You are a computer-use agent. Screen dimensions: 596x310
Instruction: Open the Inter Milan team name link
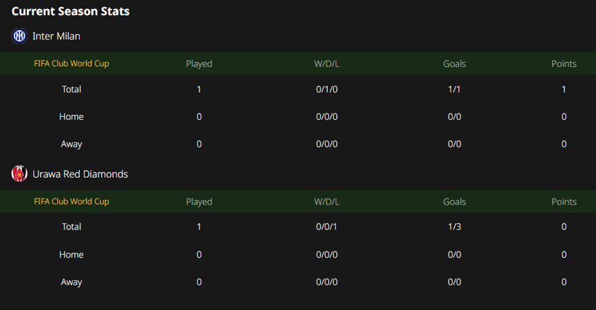[x=56, y=36]
